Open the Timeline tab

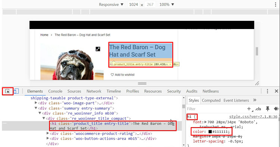pyautogui.click(x=114, y=91)
